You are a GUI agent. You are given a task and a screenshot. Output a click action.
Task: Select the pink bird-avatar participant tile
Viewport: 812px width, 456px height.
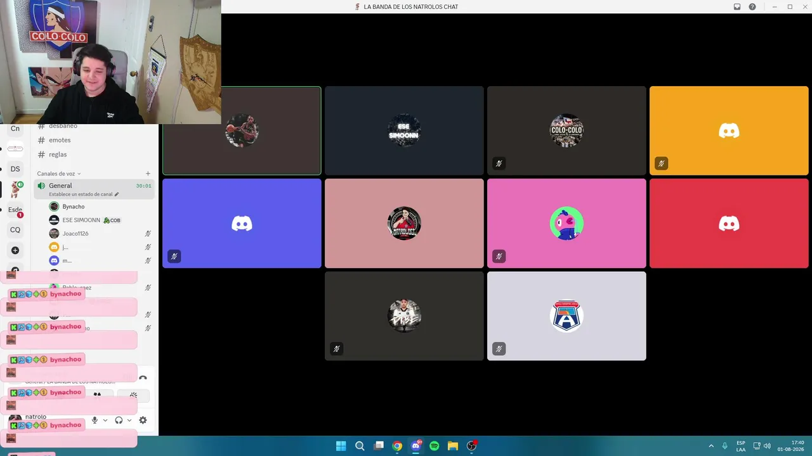(566, 223)
